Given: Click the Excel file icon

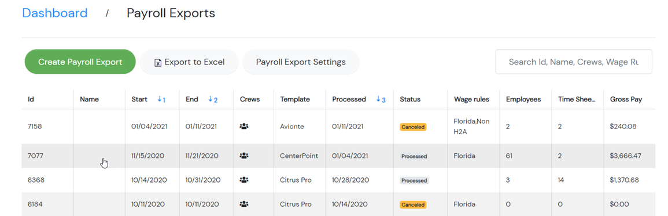Looking at the screenshot, I should point(158,62).
